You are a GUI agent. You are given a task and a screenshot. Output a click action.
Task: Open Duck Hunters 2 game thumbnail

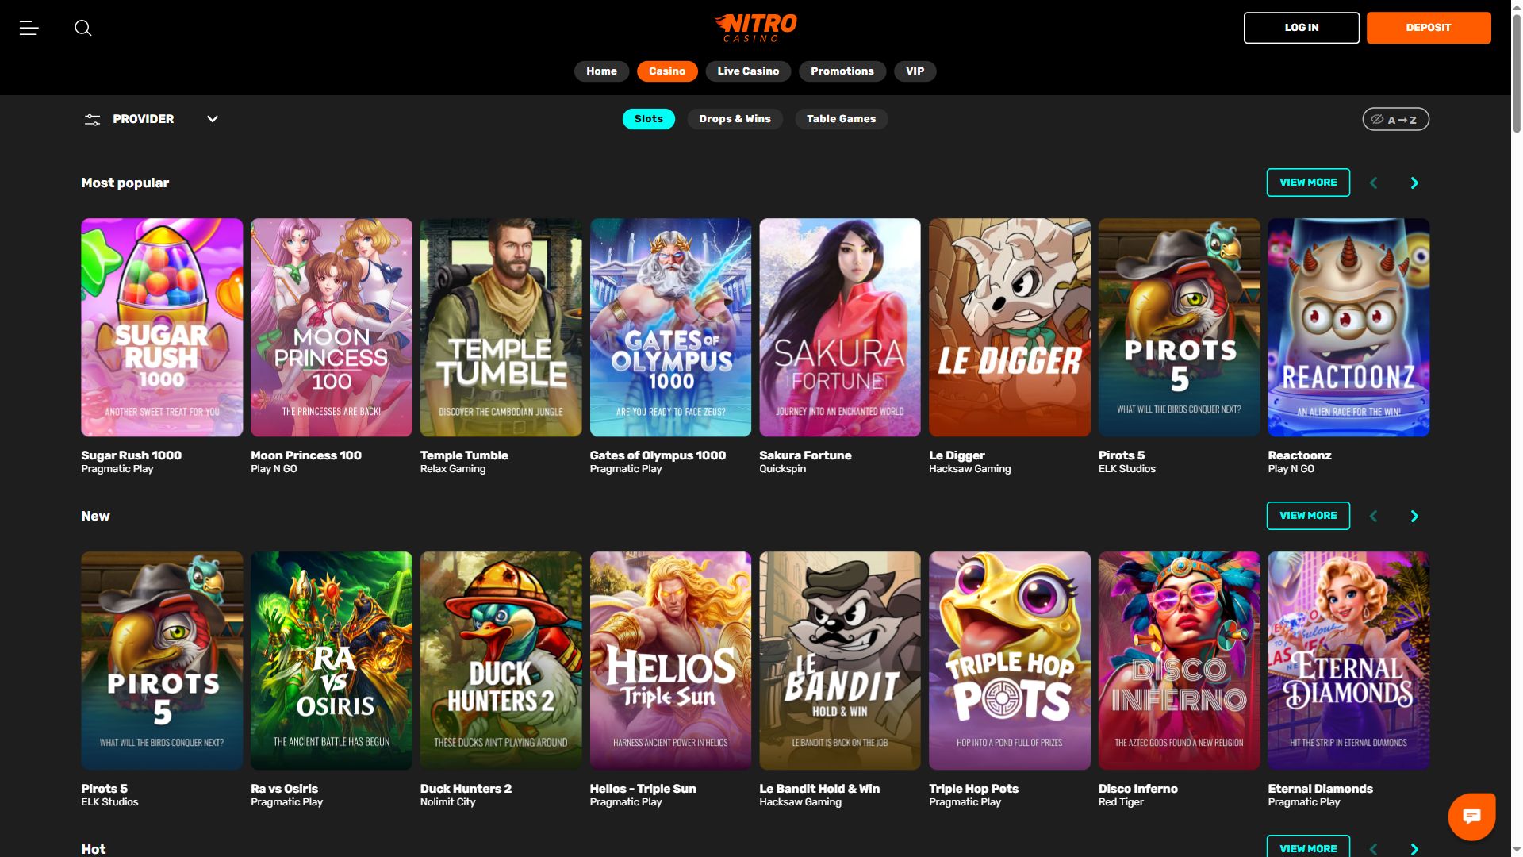click(x=501, y=661)
